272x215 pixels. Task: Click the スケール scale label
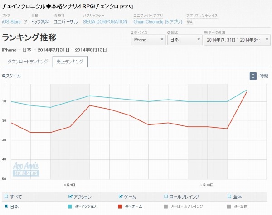pos(14,76)
